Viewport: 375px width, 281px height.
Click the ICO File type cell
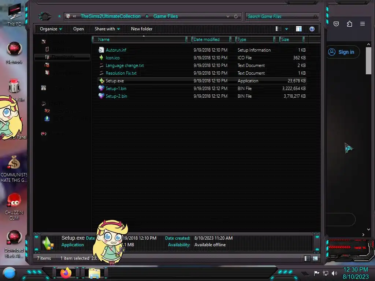pyautogui.click(x=244, y=57)
